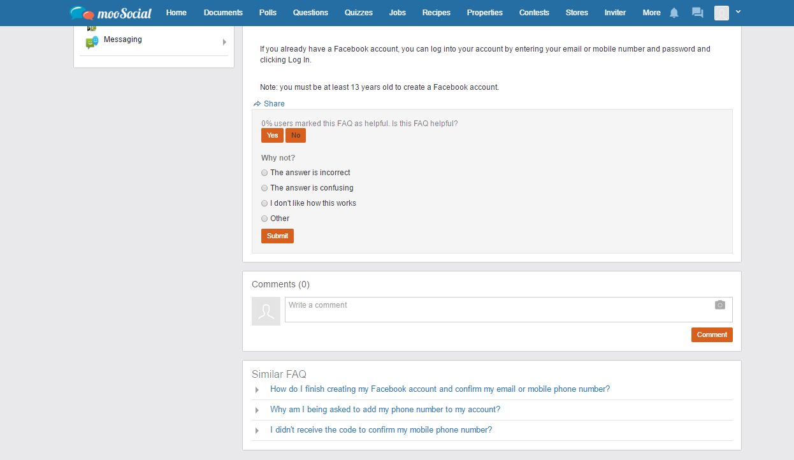794x460 pixels.
Task: Click commenter avatar placeholder
Action: point(266,311)
